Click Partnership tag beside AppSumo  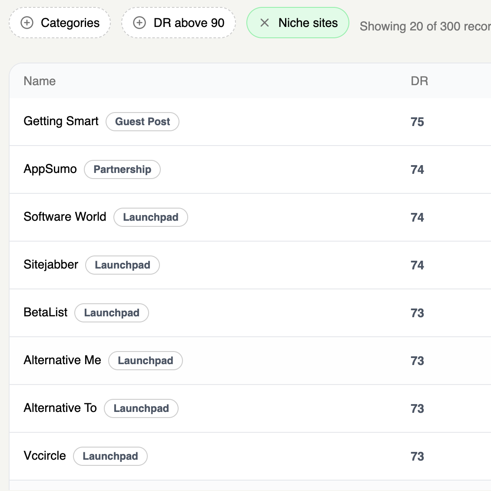(x=122, y=169)
